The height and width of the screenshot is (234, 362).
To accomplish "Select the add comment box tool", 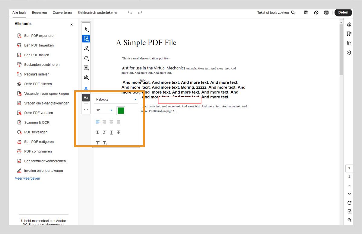I will (86, 39).
